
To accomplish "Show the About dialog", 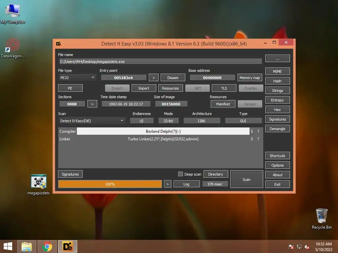I will [277, 175].
